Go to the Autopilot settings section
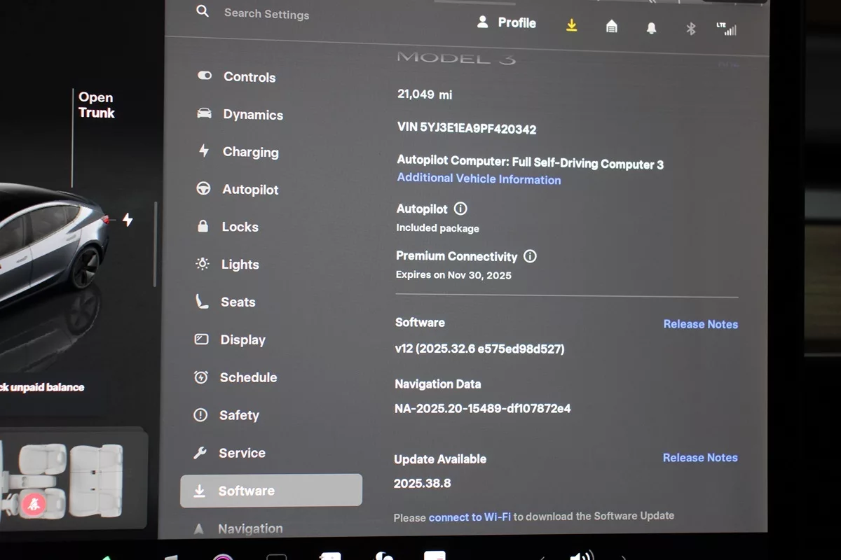Viewport: 841px width, 560px height. 250,190
